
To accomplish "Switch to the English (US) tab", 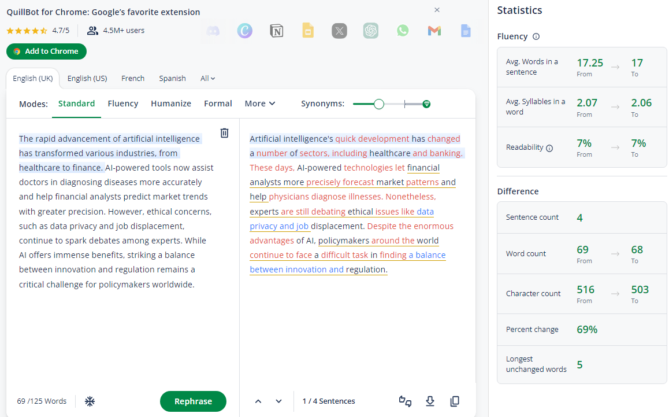I will point(87,79).
